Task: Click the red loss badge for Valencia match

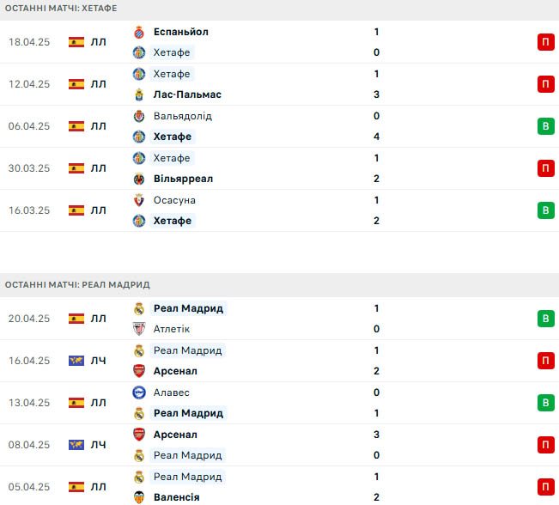Action: point(546,487)
